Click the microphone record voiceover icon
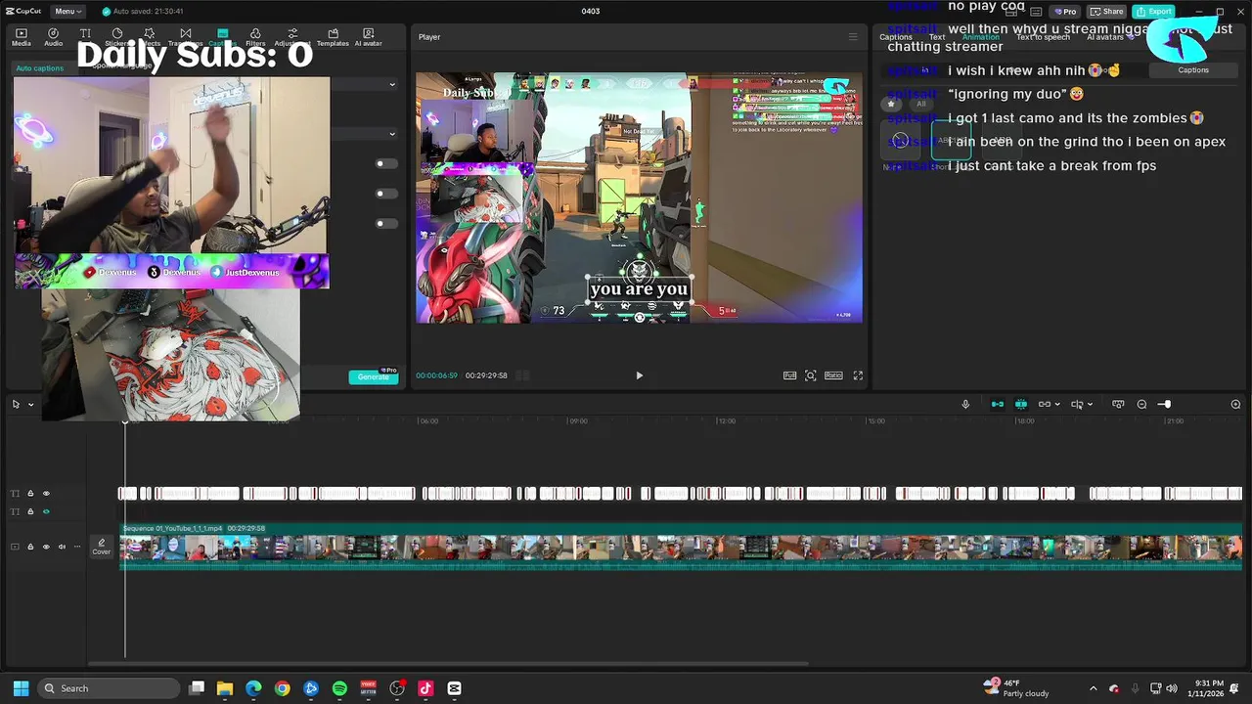 coord(965,404)
